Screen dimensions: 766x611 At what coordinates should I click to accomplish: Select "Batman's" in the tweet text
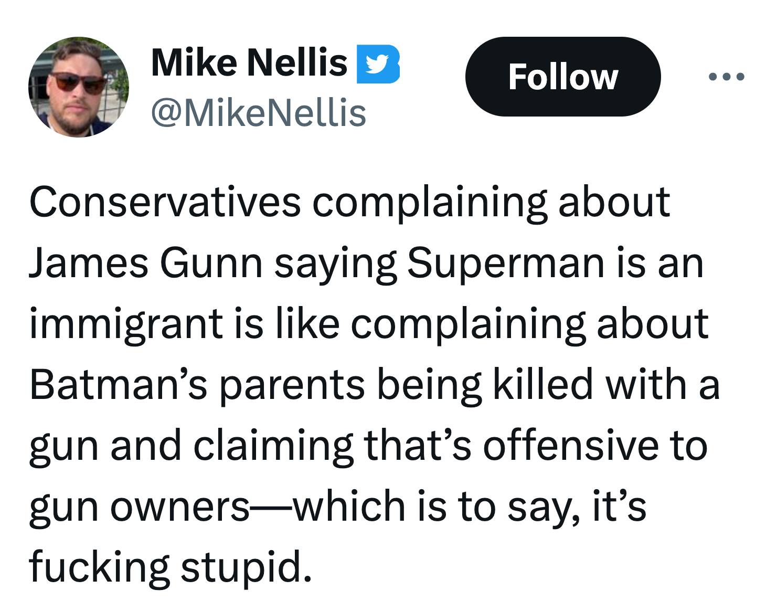pyautogui.click(x=119, y=385)
